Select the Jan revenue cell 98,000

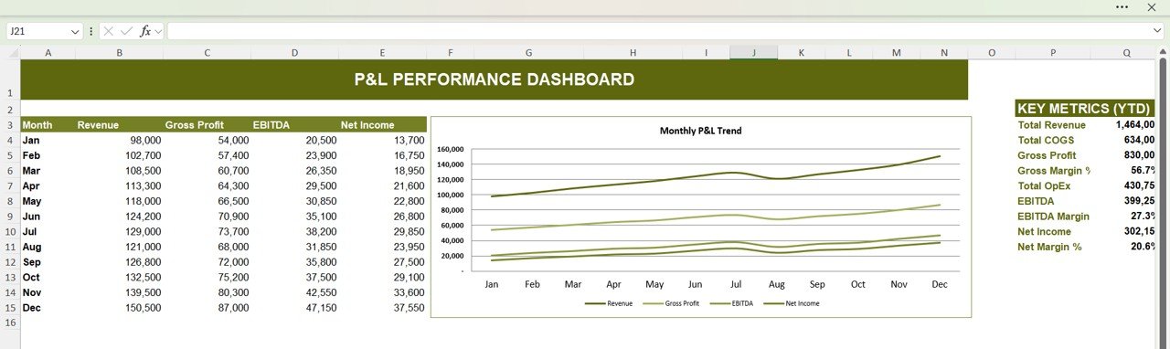(120, 141)
